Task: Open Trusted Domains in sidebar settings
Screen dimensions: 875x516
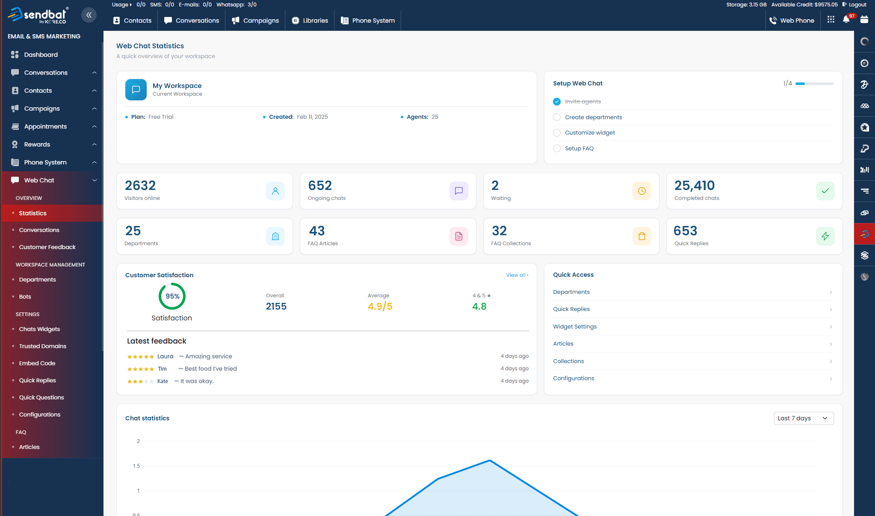Action: [x=42, y=346]
